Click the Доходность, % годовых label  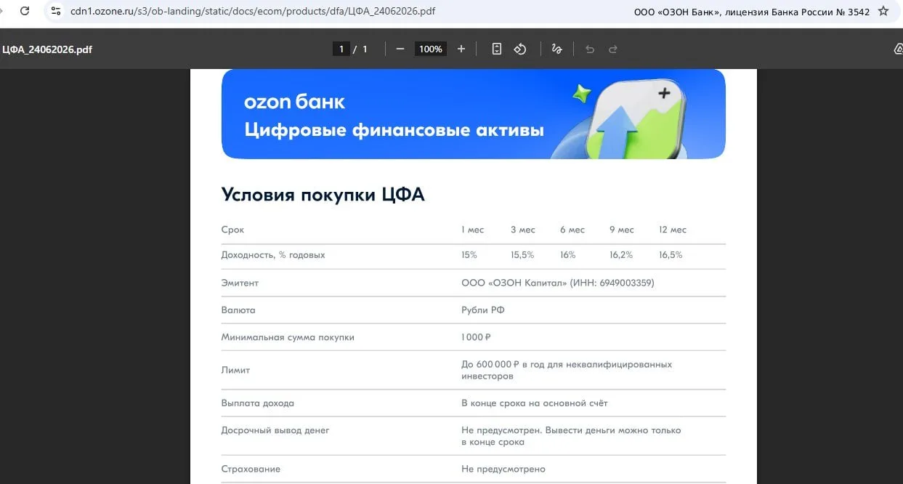point(273,255)
